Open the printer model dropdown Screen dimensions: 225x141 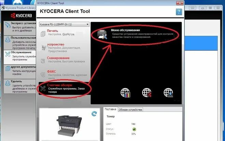click(x=64, y=24)
